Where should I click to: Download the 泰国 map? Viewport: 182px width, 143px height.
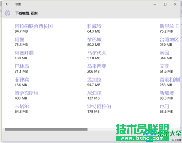(x=164, y=53)
